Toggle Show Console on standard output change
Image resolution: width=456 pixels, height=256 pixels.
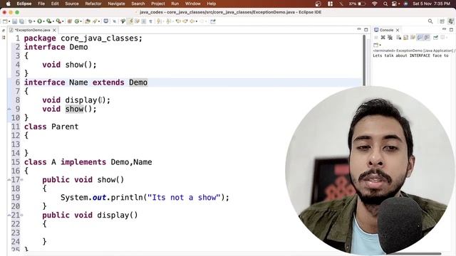420,37
